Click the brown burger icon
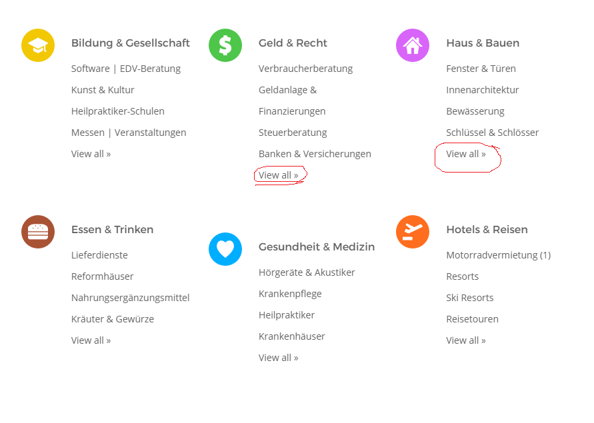The width and height of the screenshot is (594, 423). 38,232
